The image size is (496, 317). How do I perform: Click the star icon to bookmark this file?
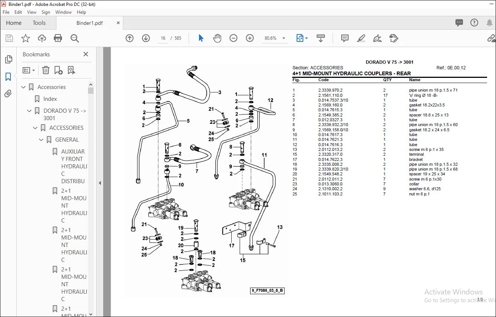26,38
